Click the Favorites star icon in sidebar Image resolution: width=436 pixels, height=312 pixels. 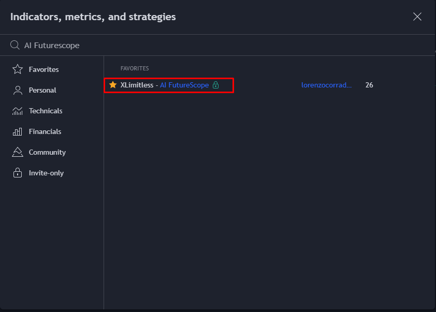(18, 69)
